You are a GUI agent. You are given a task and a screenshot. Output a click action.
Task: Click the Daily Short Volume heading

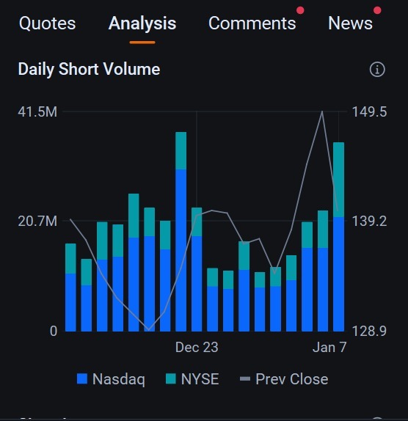click(x=90, y=69)
